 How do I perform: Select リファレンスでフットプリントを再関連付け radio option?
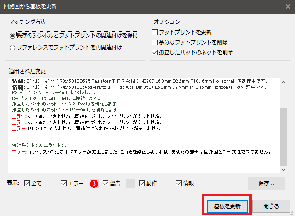click(13, 47)
